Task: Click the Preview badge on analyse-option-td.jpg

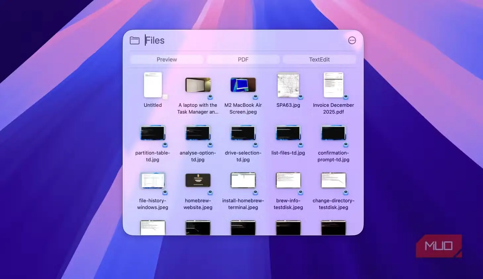Action: [210, 145]
